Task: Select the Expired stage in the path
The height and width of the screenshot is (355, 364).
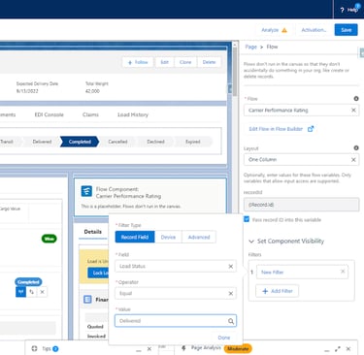Action: (193, 142)
